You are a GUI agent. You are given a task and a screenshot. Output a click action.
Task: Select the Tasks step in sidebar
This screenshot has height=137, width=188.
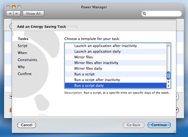[x=23, y=39]
